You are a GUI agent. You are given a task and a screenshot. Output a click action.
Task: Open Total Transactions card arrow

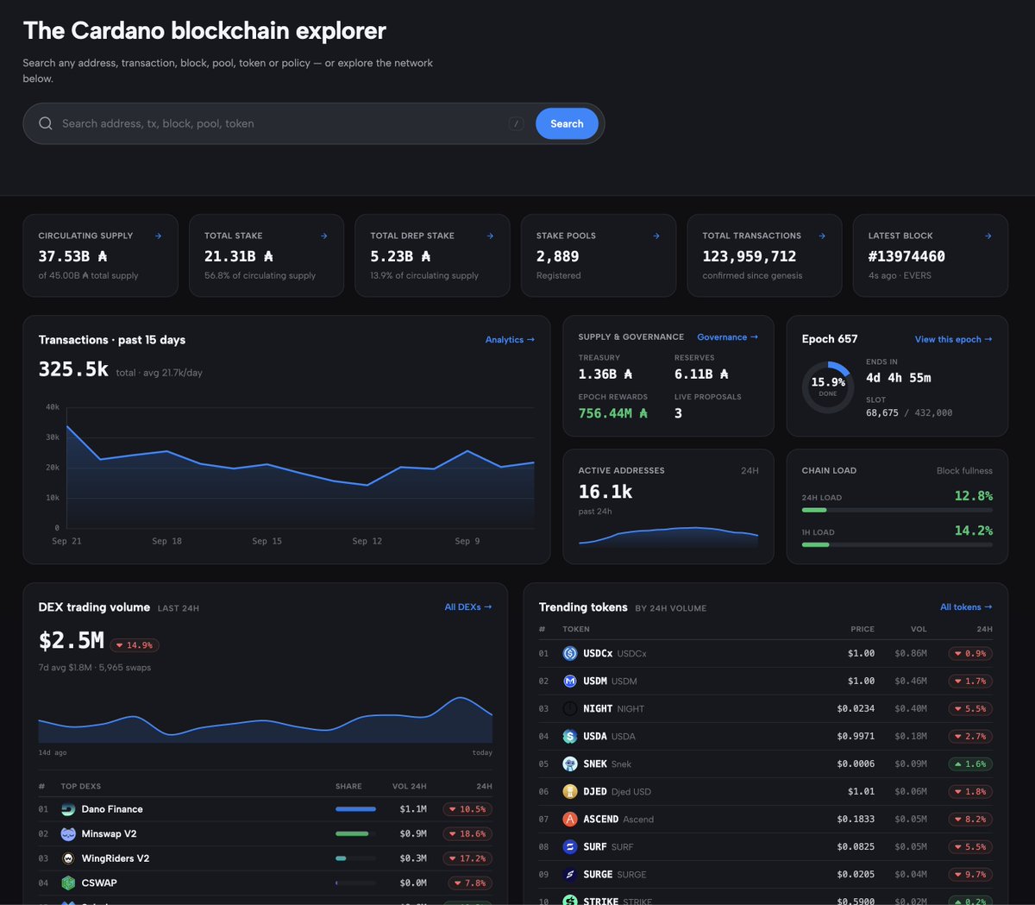tap(822, 236)
